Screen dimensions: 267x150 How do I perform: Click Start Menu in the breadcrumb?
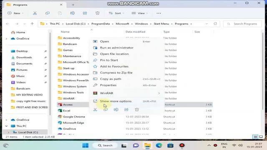click(x=161, y=24)
